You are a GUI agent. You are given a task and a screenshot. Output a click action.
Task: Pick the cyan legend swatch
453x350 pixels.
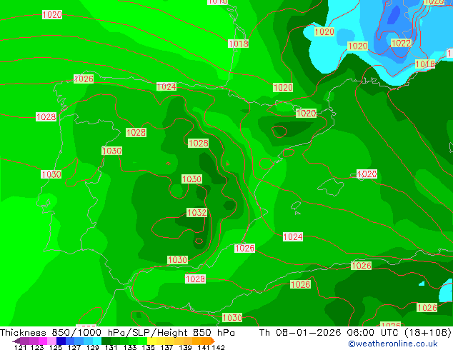coord(97,341)
